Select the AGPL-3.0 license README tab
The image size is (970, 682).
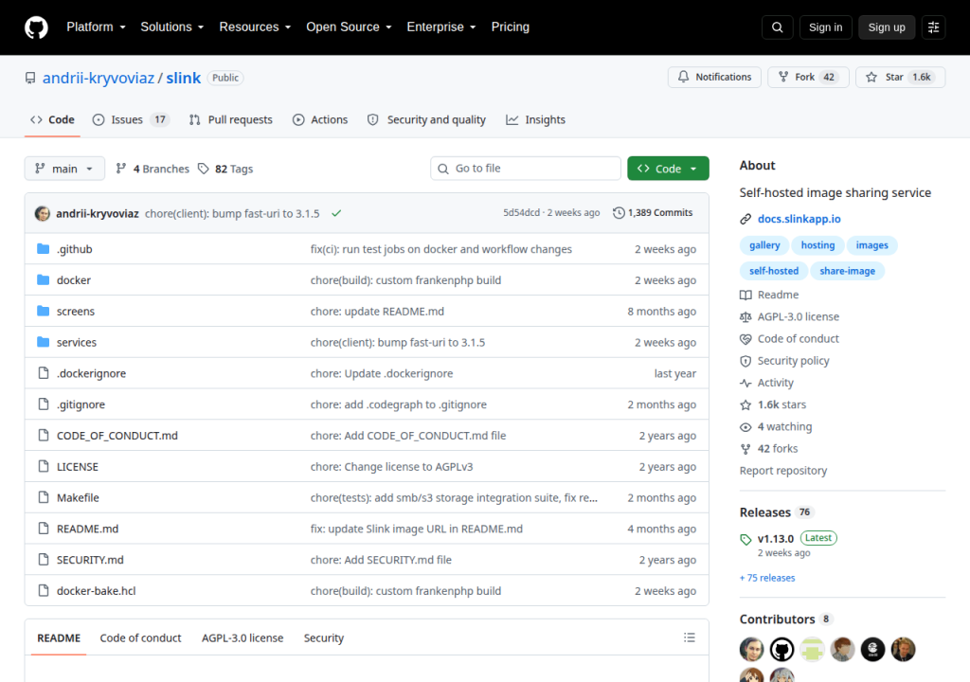coord(242,638)
